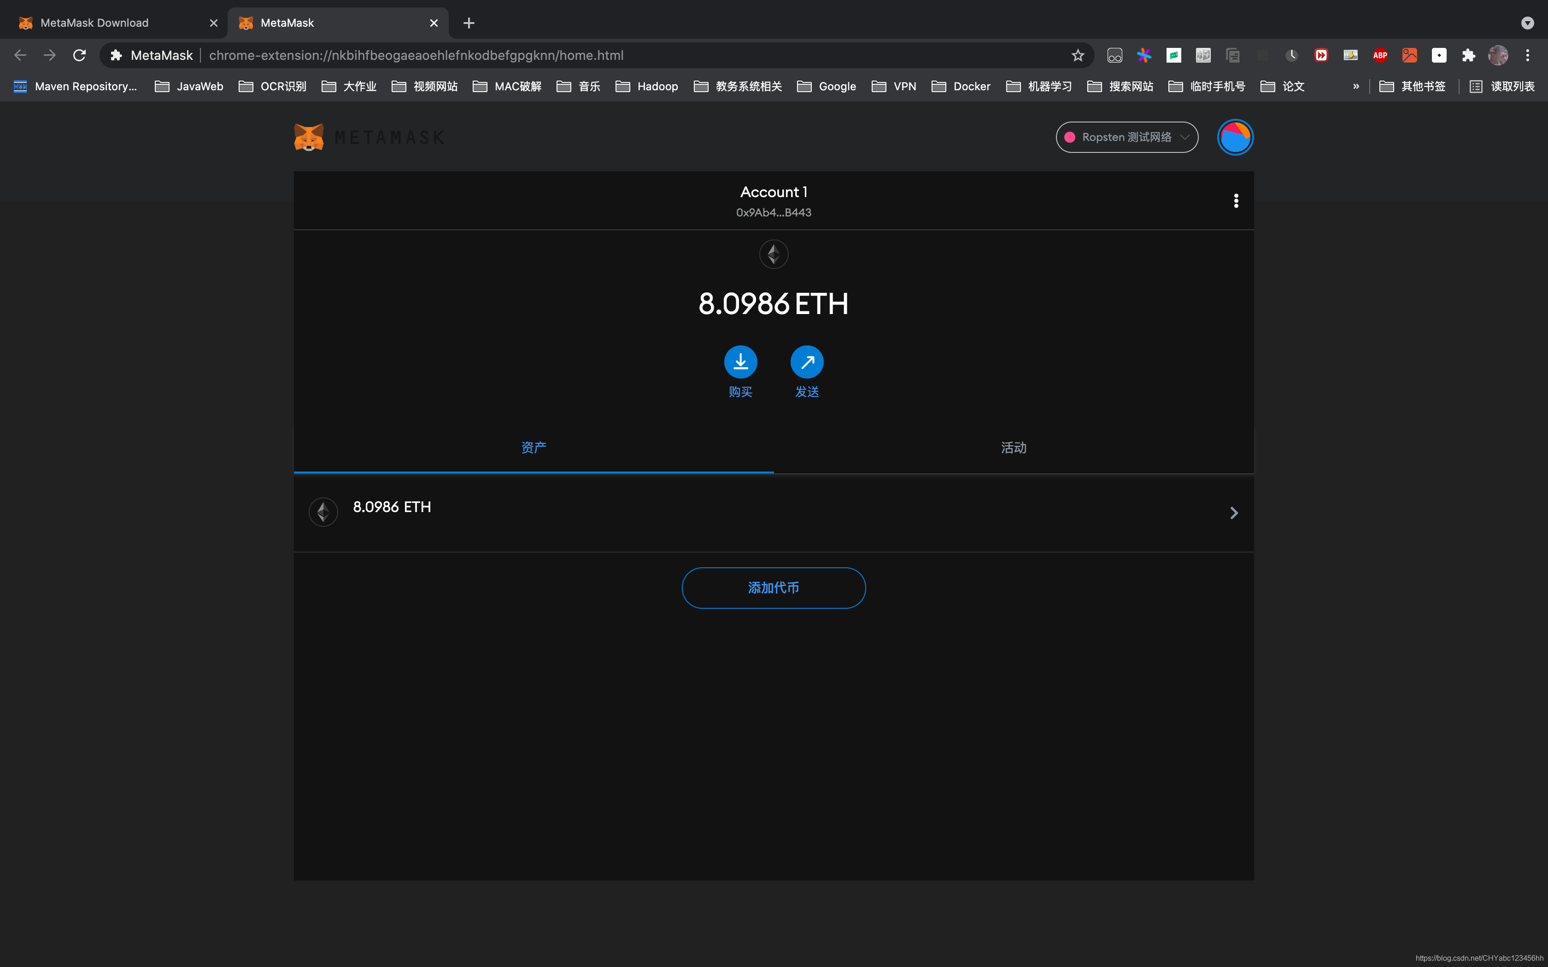Select the 资产 (Assets) tab

point(534,448)
